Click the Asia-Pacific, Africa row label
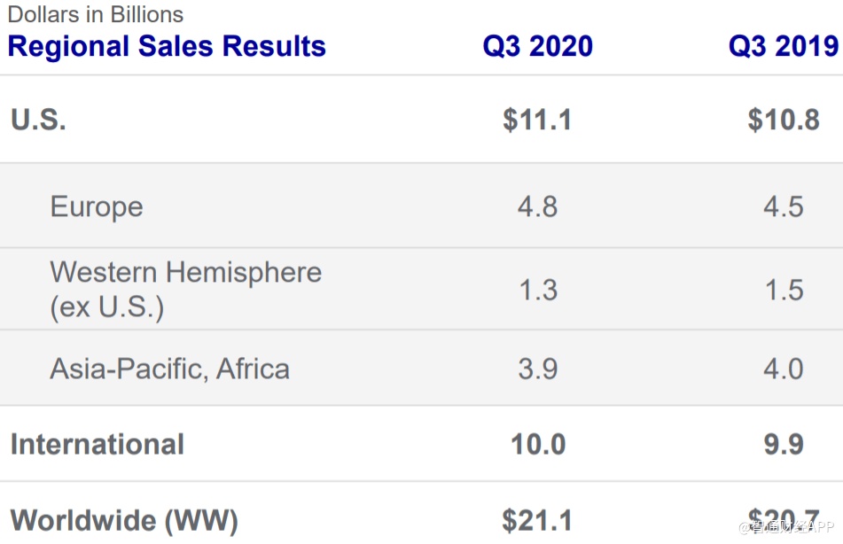The height and width of the screenshot is (544, 843). [x=169, y=369]
